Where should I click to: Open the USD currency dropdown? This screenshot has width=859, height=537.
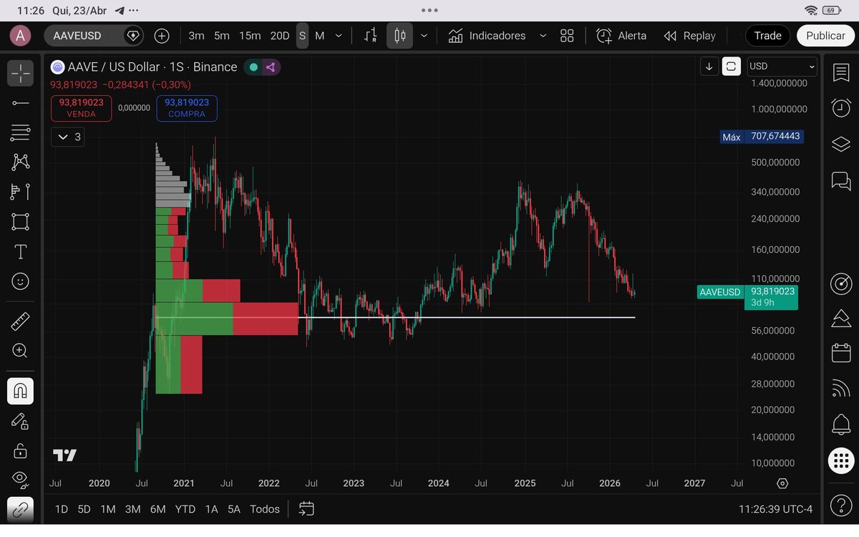pyautogui.click(x=782, y=67)
